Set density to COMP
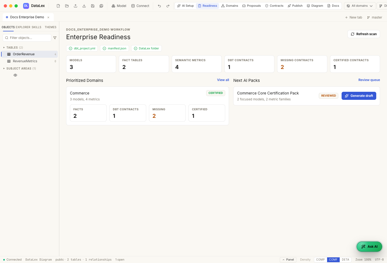This screenshot has height=263, width=387. 320,260
